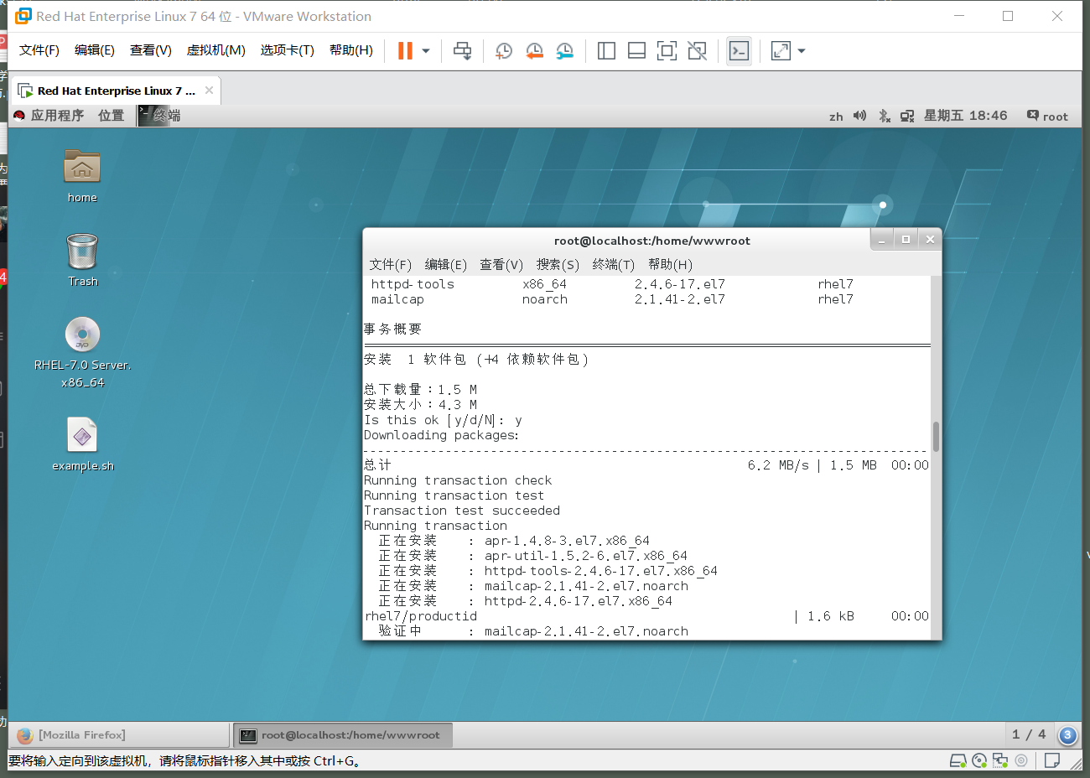Click 终端 in the GNOME top bar
The height and width of the screenshot is (778, 1090).
pyautogui.click(x=159, y=116)
